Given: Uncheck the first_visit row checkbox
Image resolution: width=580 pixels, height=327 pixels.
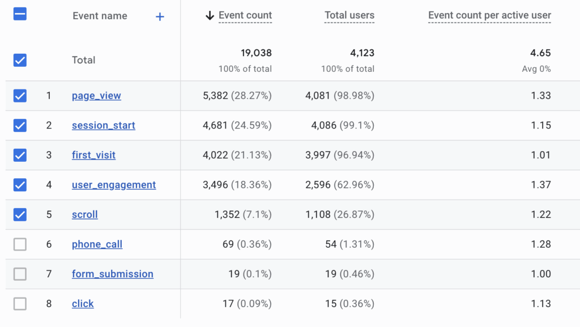Looking at the screenshot, I should pyautogui.click(x=20, y=155).
